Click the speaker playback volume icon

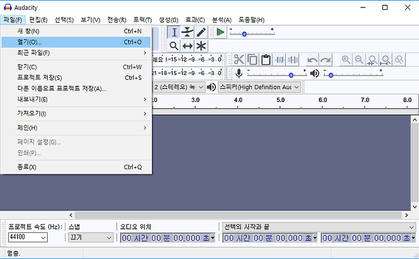click(x=314, y=73)
